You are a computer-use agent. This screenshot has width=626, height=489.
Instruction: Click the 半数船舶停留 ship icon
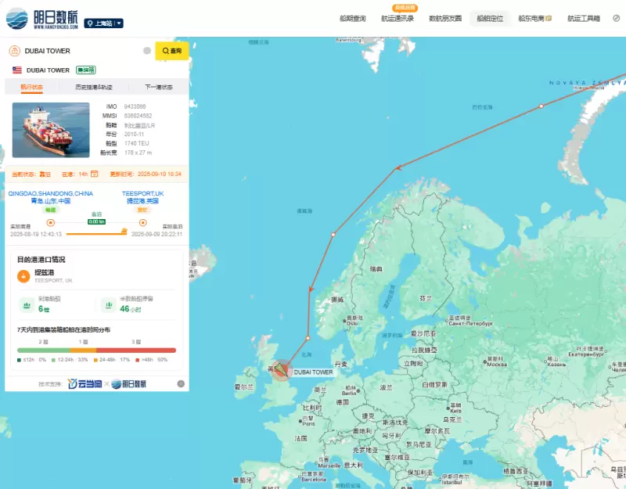point(109,305)
